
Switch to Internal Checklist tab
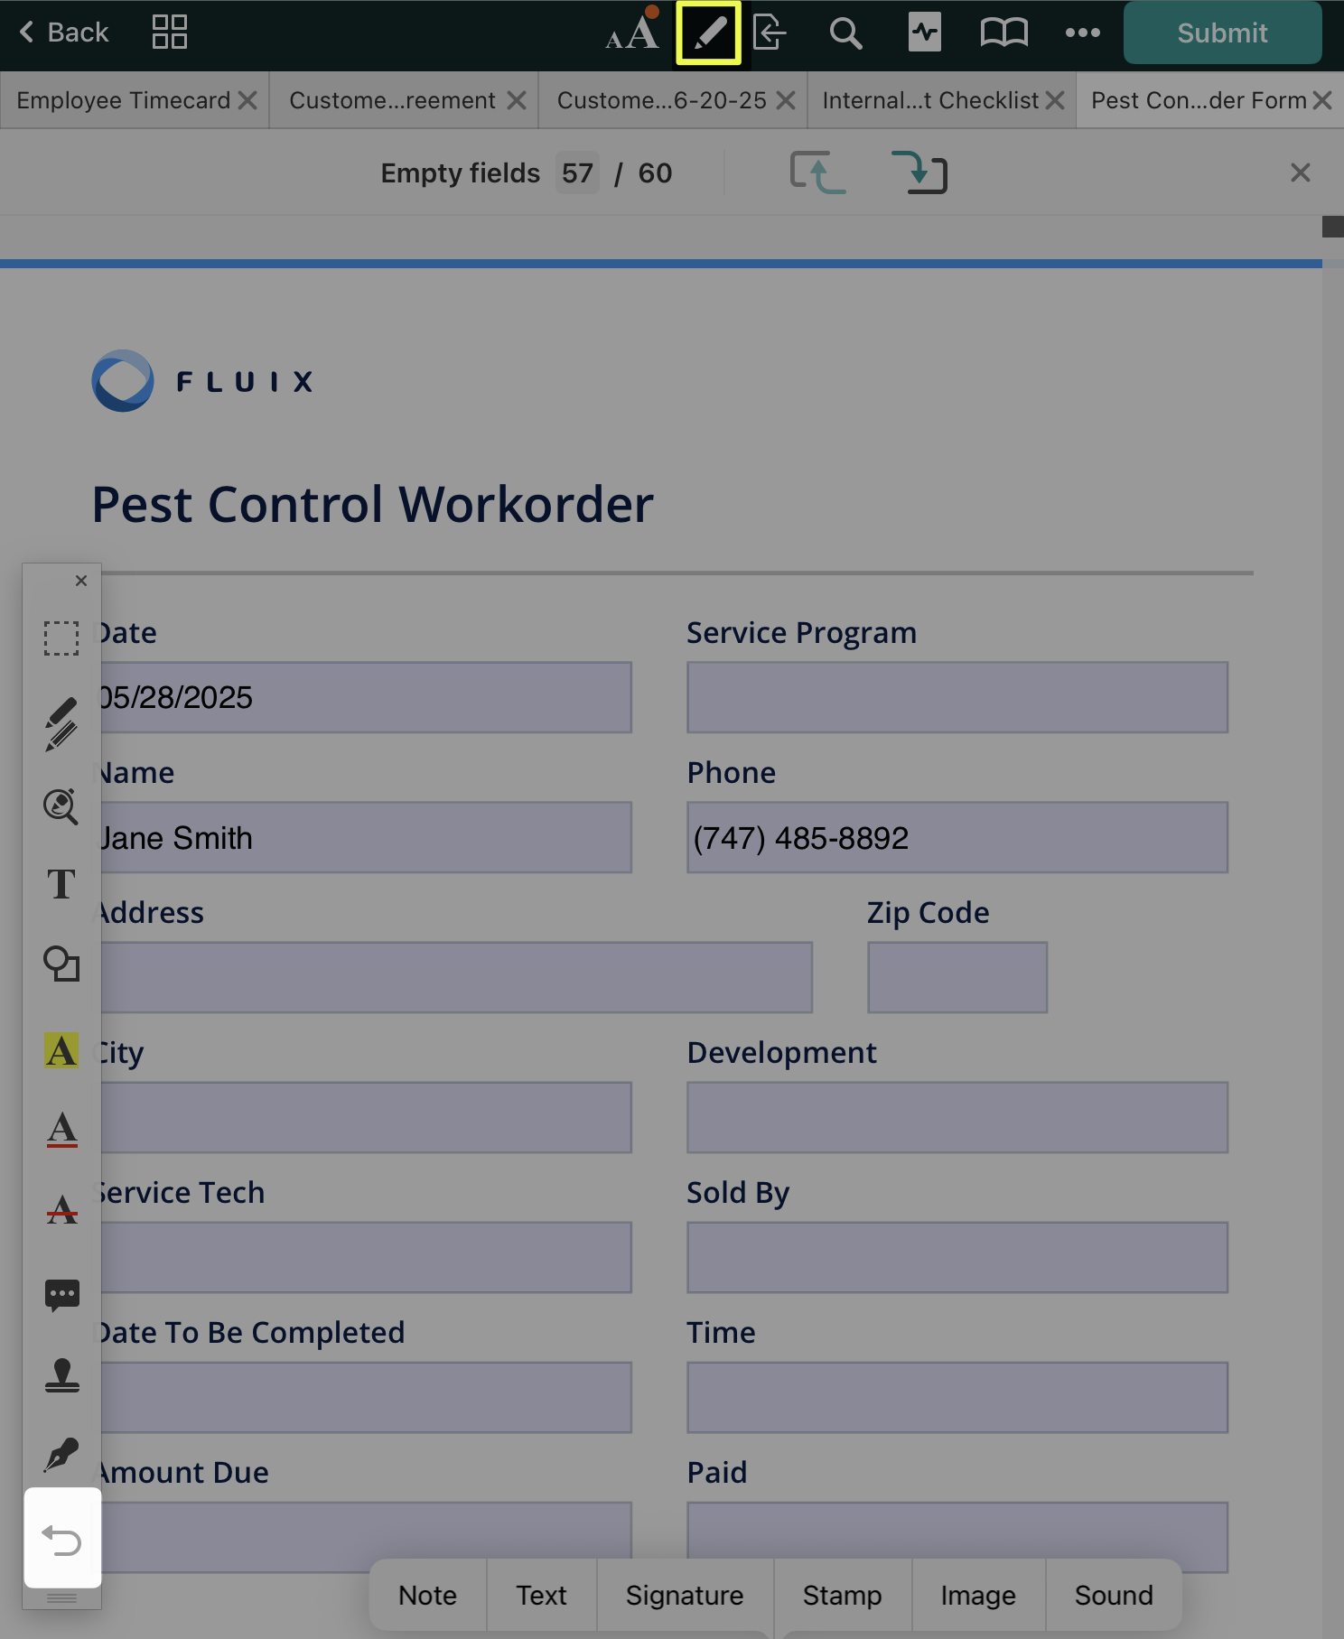point(930,100)
